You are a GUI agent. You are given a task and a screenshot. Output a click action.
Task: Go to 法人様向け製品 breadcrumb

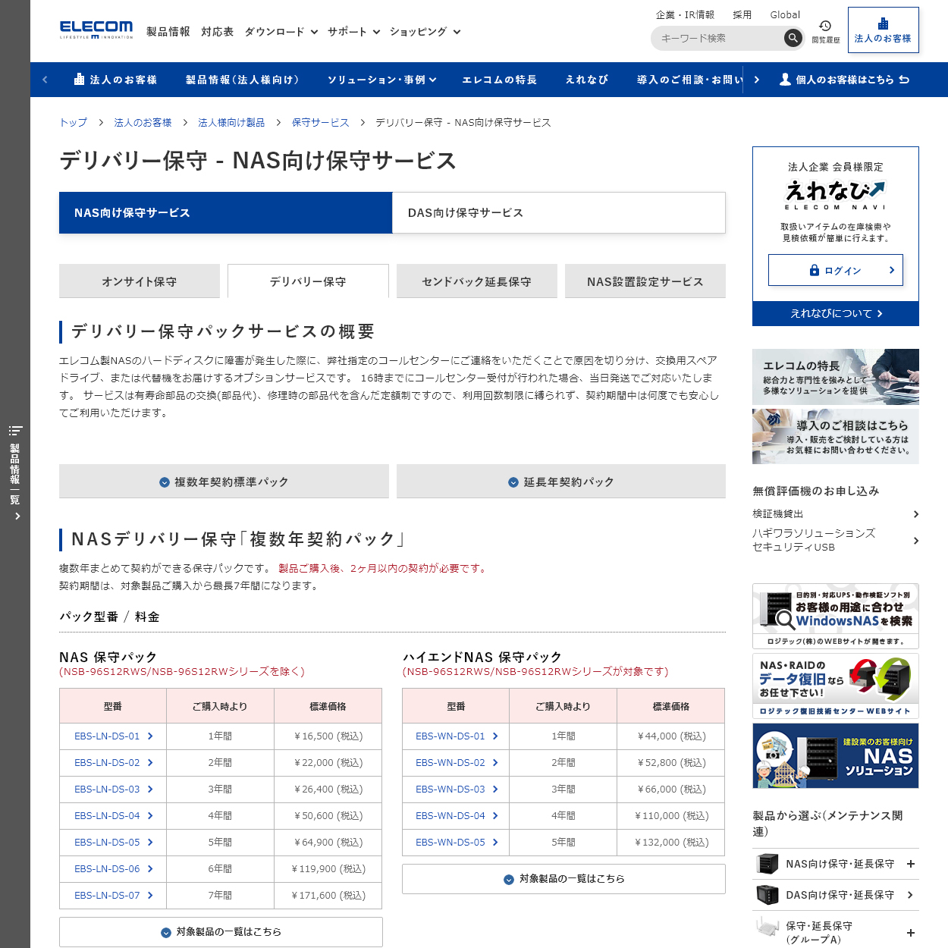click(x=231, y=122)
